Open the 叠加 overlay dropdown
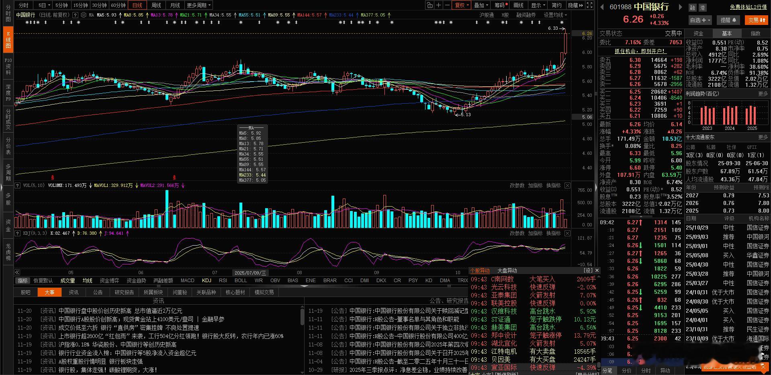Viewport: 771px width, 375px height. click(x=481, y=5)
